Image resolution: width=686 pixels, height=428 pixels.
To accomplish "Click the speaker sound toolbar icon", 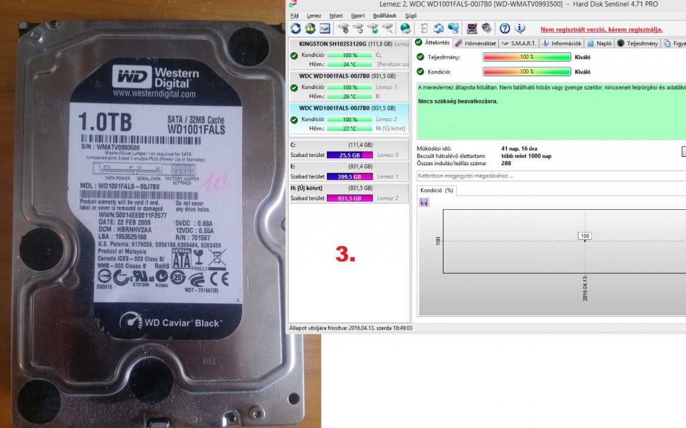I will [x=486, y=29].
